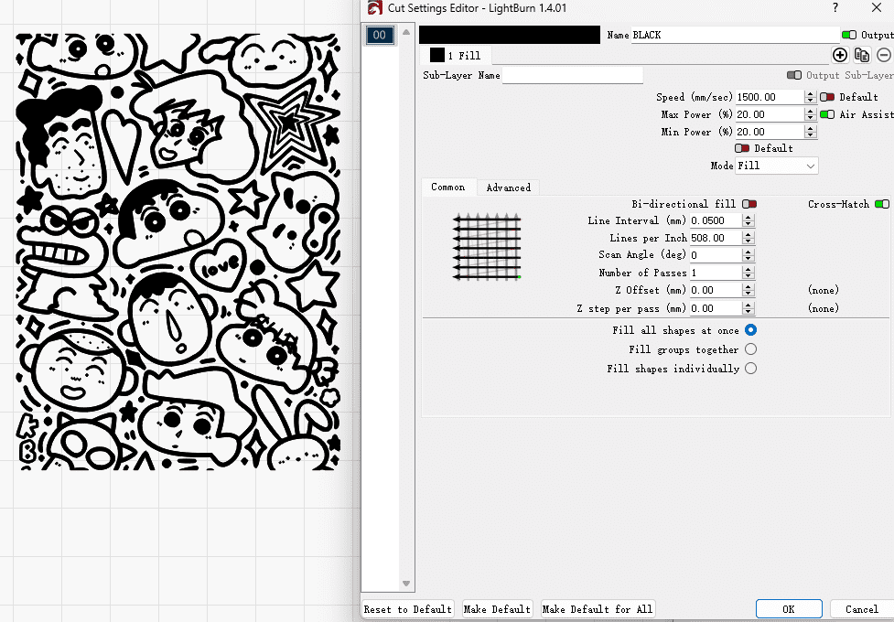
Task: Open the Mode dropdown showing Fill
Action: pos(777,166)
